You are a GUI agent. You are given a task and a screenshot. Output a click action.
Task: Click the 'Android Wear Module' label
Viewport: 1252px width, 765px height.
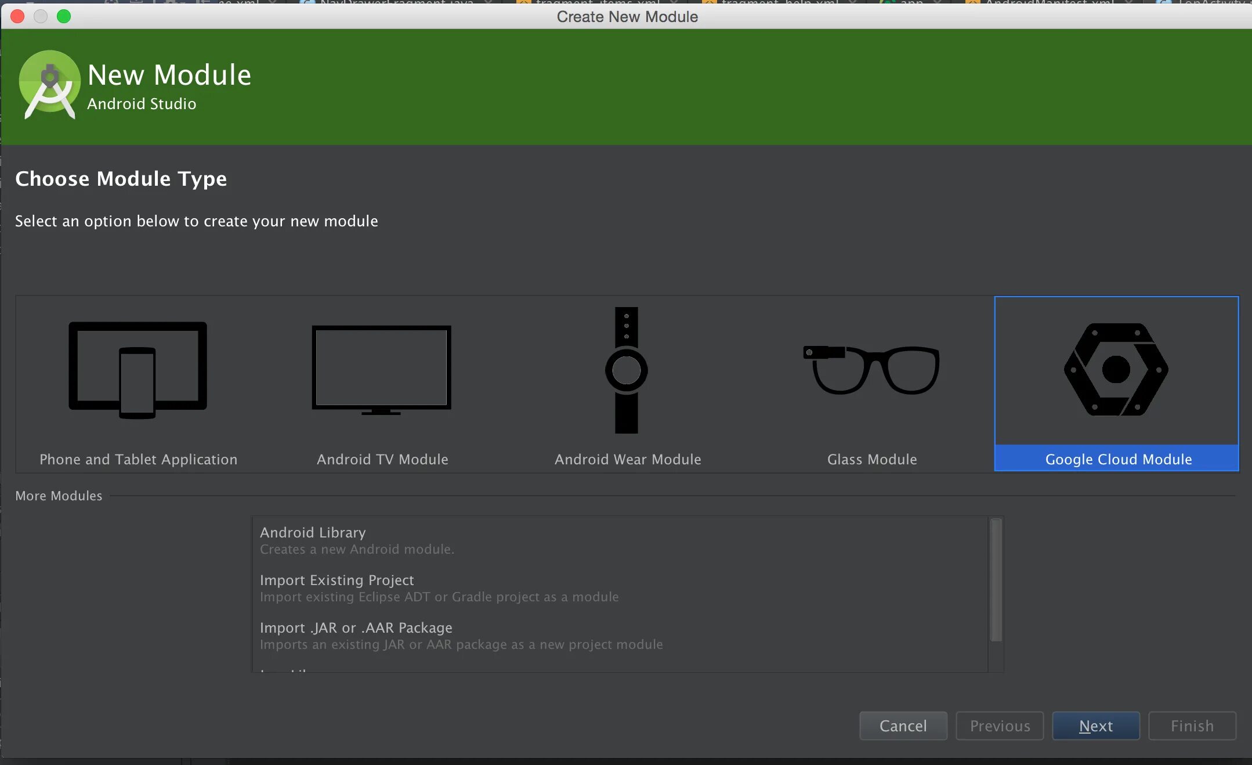click(x=628, y=459)
